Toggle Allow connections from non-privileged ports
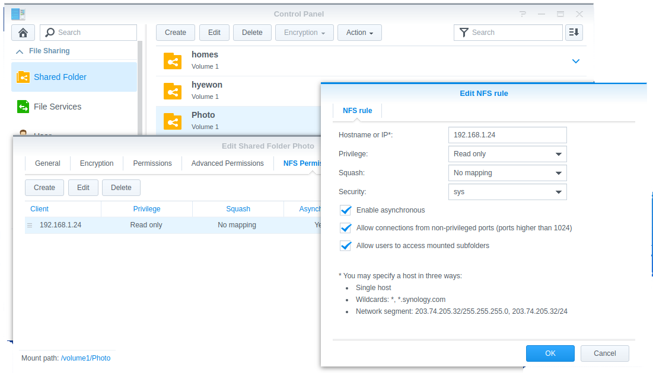 (x=346, y=228)
